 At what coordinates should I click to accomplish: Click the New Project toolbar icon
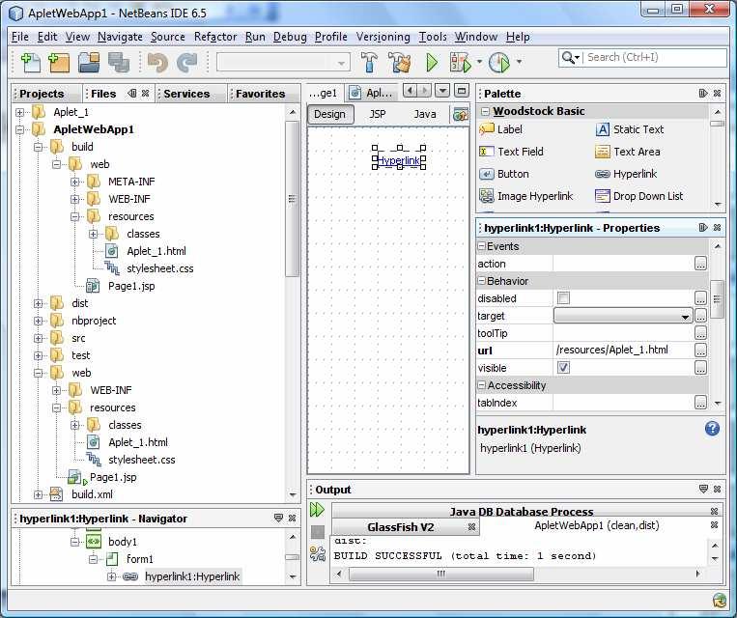[x=59, y=62]
